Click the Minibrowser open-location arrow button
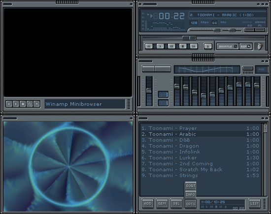The width and height of the screenshot is (271, 214). click(36, 104)
